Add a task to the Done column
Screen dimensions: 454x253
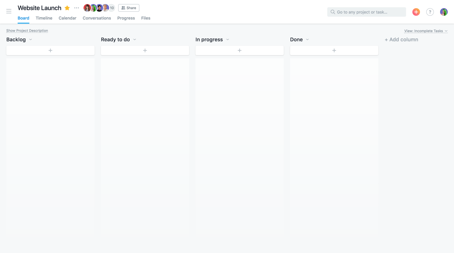click(334, 50)
